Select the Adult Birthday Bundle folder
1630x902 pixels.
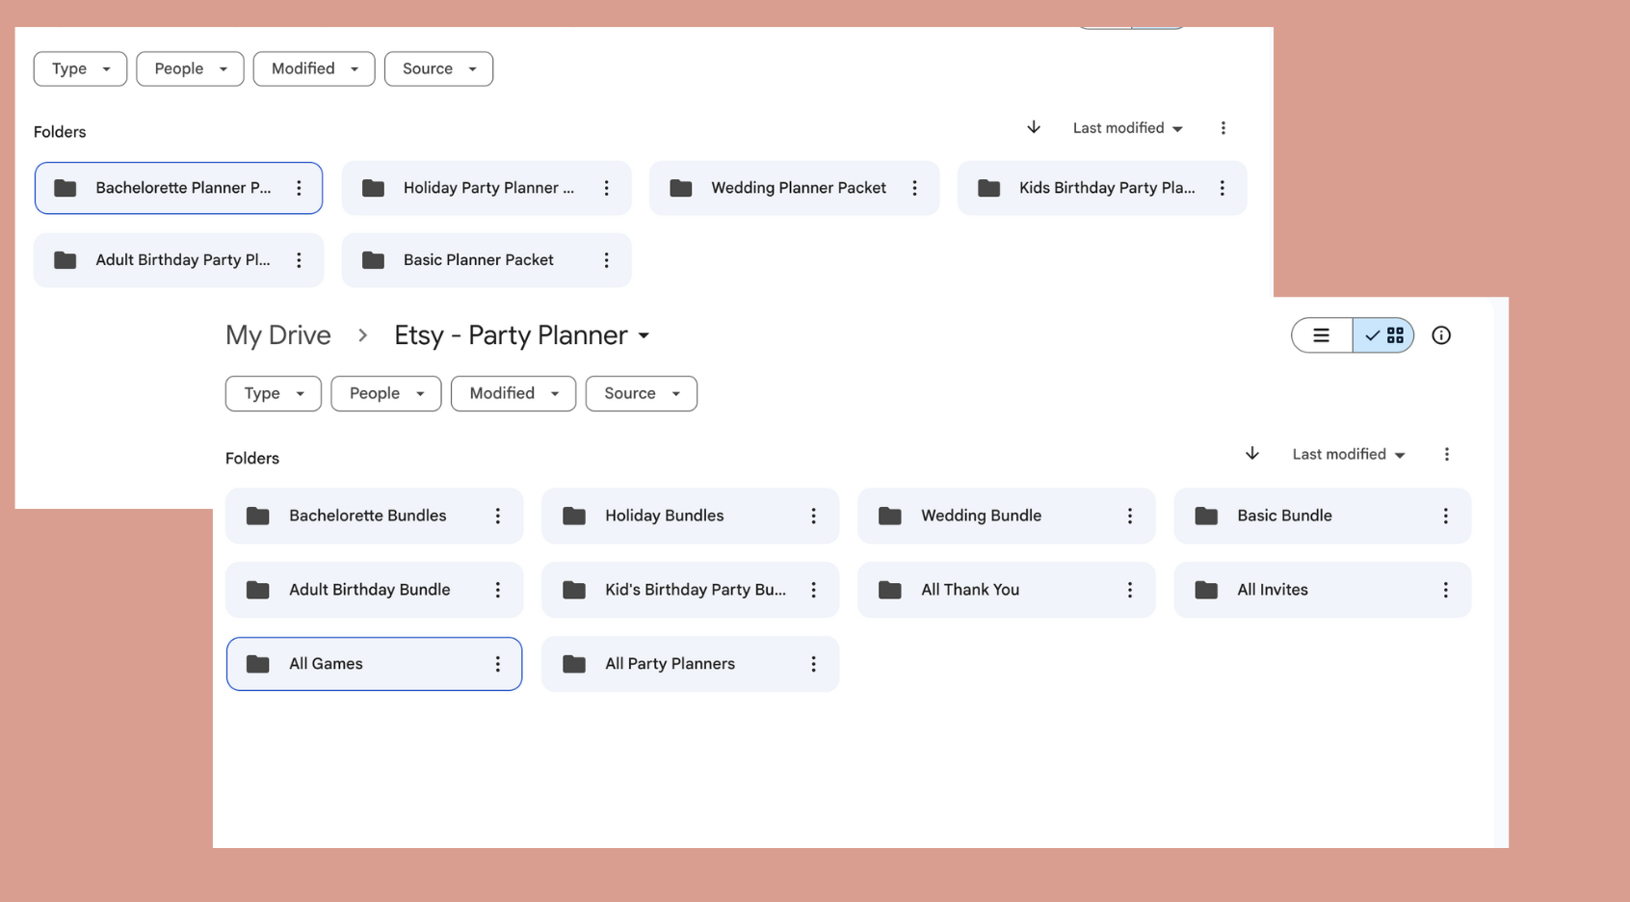point(370,590)
